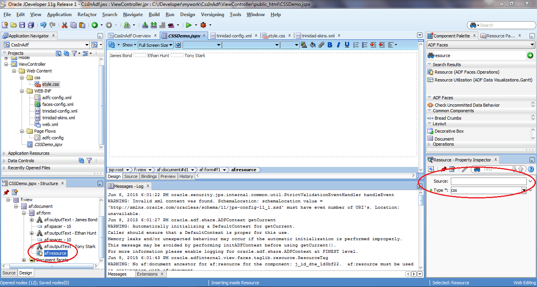Screen dimensions: 537x287
Task: Click the Rebuild project toolbar icon
Action: [x=154, y=25]
